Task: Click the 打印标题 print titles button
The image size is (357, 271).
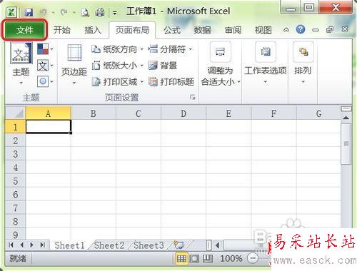Action: [x=171, y=82]
